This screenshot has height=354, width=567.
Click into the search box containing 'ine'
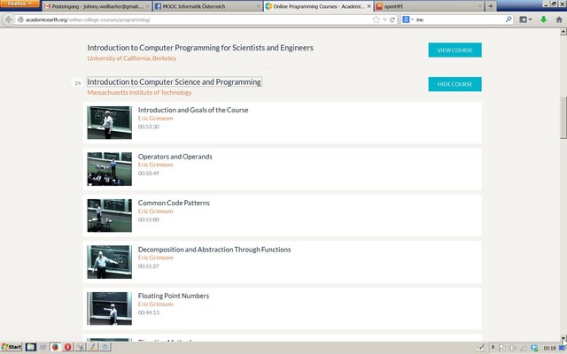pyautogui.click(x=459, y=19)
